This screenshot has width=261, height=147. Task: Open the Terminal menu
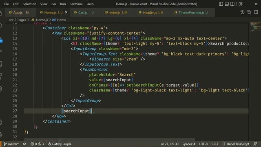(x=76, y=4)
